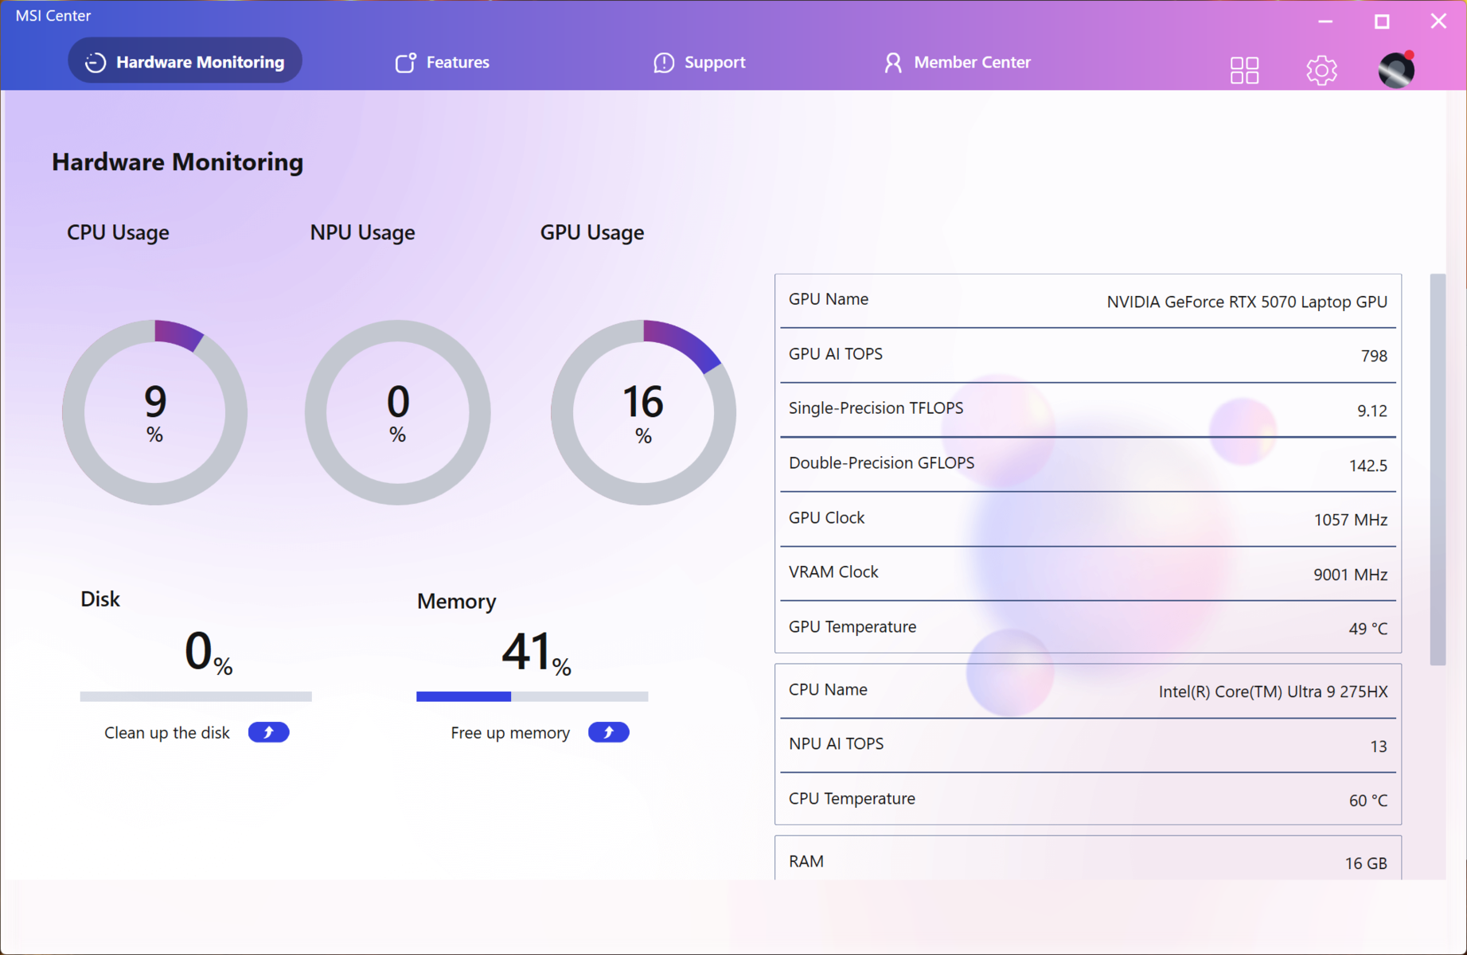The image size is (1467, 955).
Task: Switch to the Features tab
Action: (x=457, y=62)
